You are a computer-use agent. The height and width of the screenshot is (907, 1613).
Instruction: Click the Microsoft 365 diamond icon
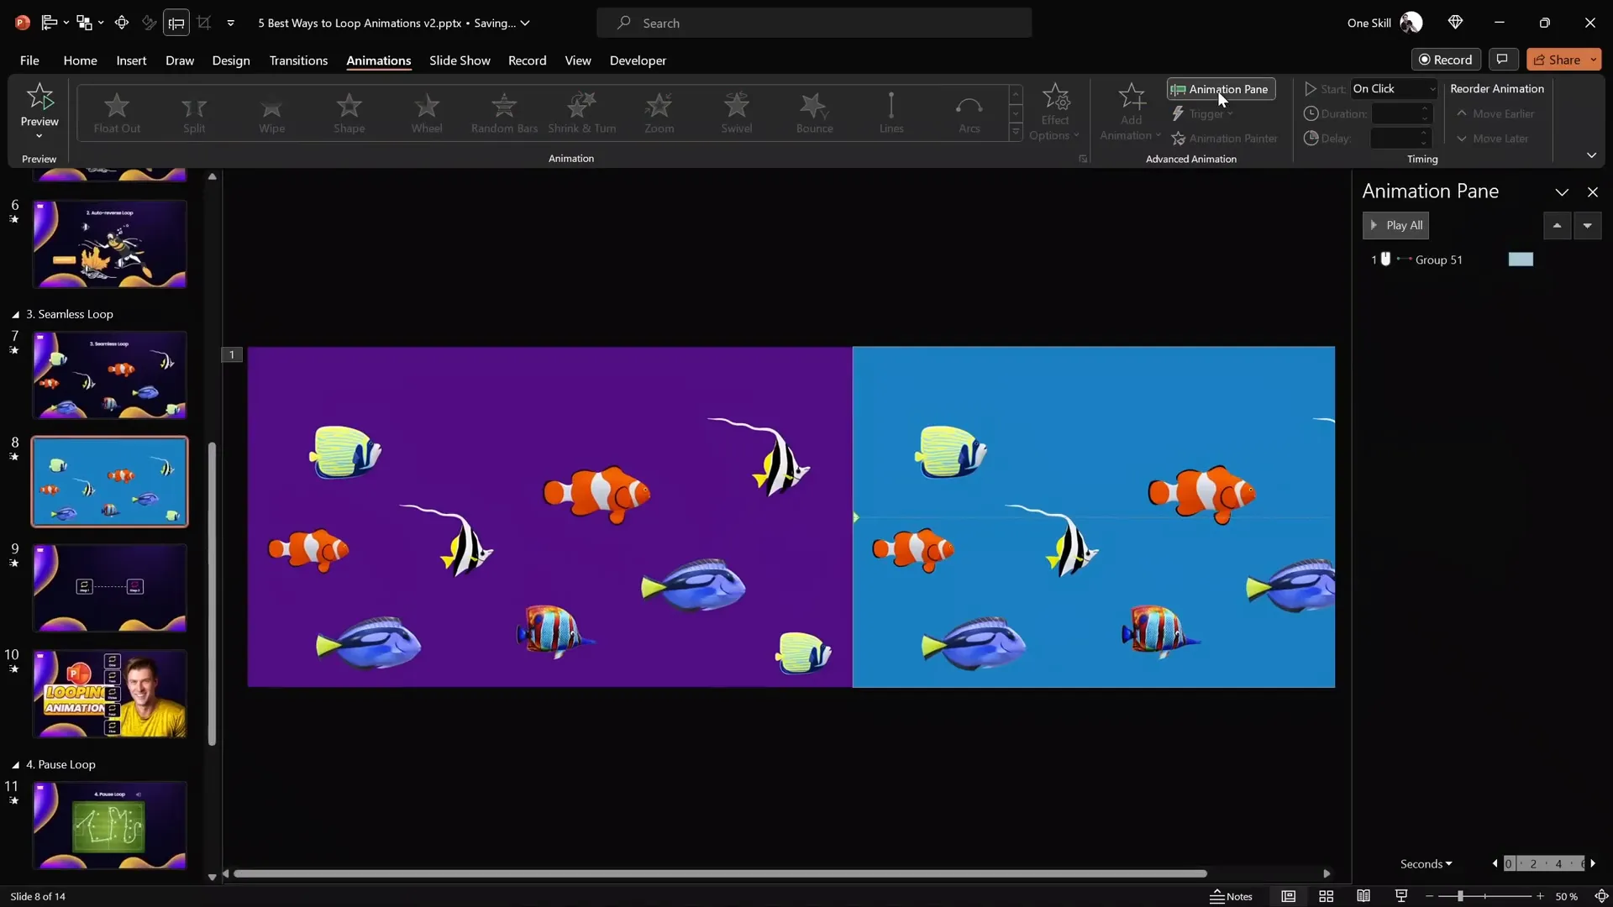pos(1456,23)
